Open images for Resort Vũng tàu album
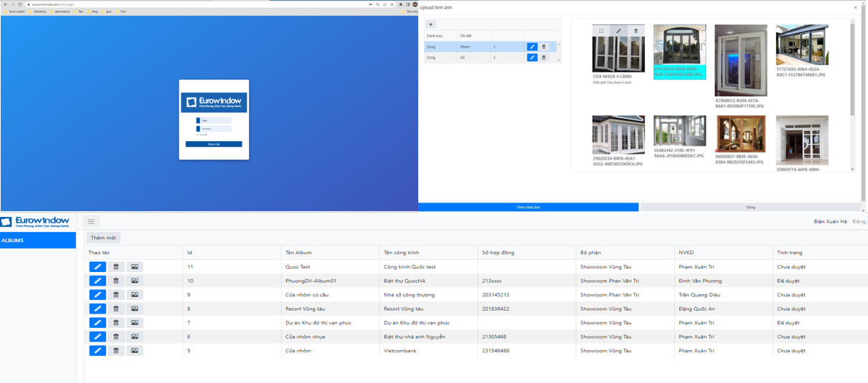Viewport: 868px width, 383px height. tap(135, 309)
